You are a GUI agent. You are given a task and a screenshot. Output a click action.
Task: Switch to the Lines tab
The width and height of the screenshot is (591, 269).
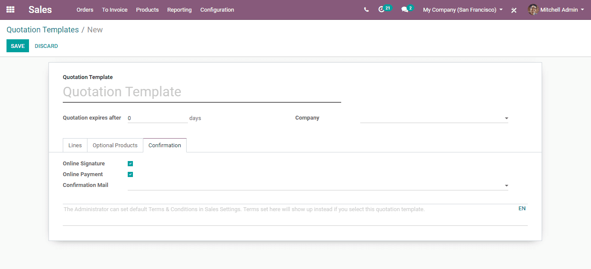[x=75, y=146]
